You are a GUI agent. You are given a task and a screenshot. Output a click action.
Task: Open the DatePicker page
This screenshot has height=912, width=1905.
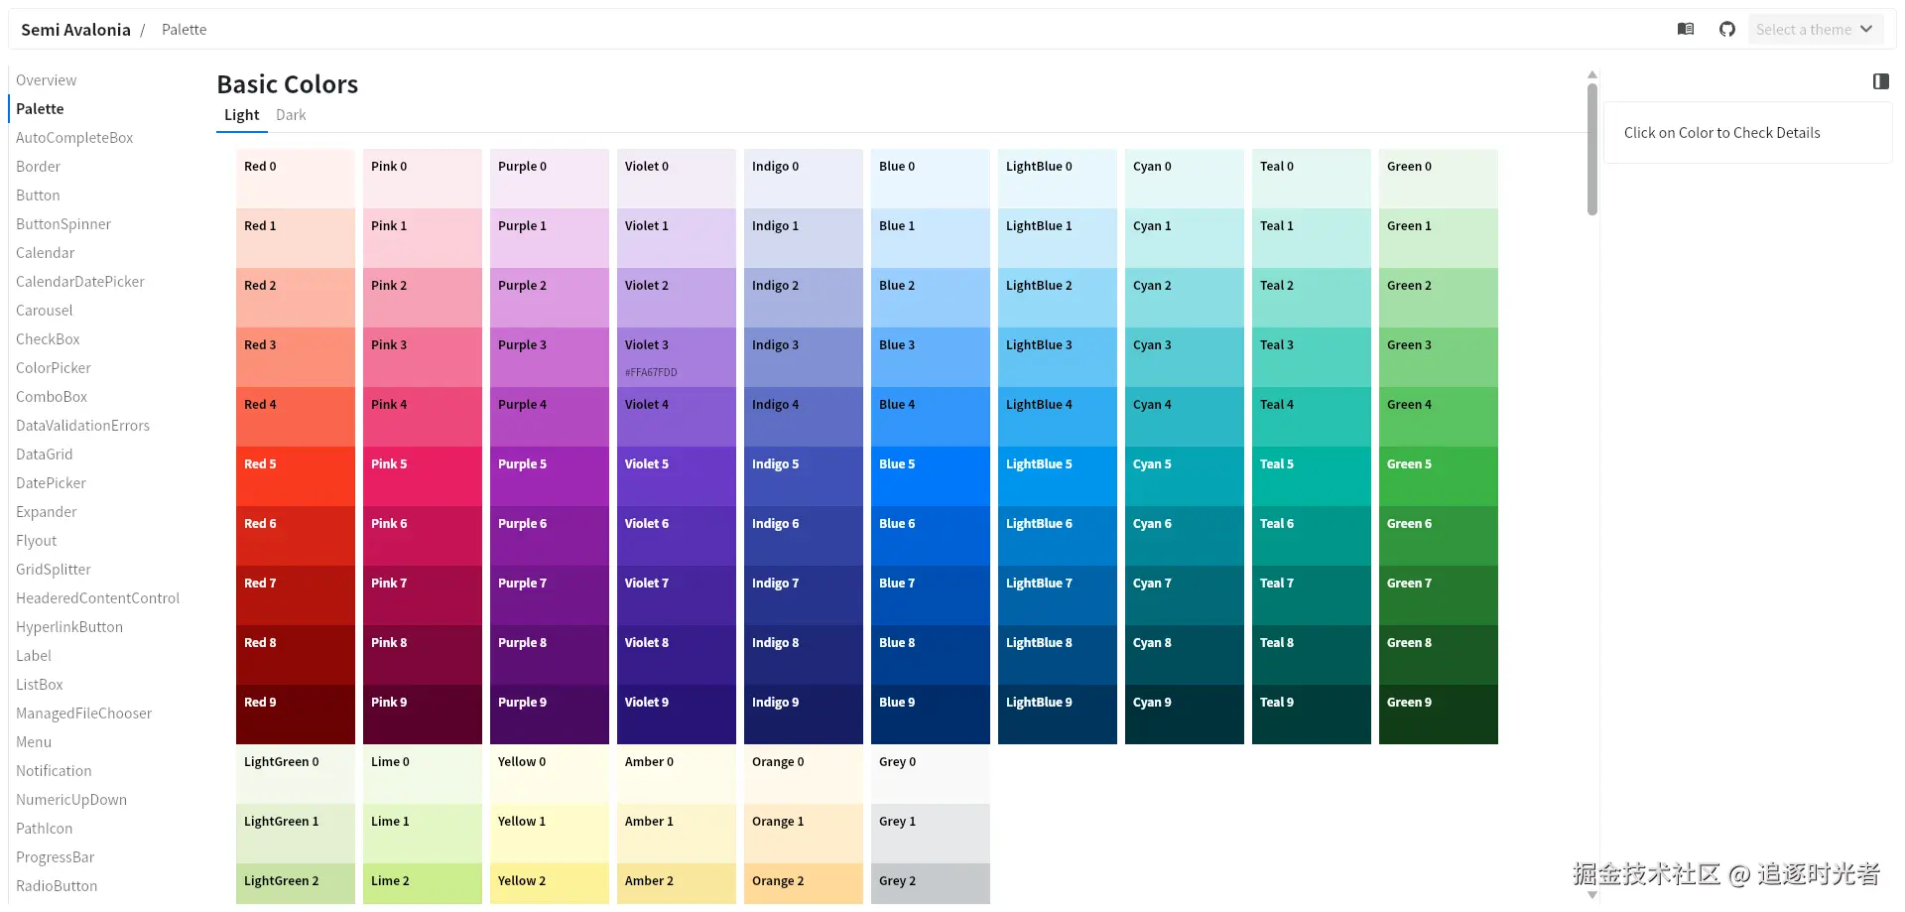[x=51, y=483]
